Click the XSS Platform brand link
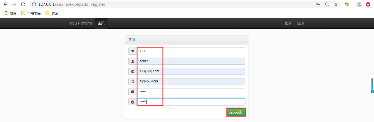 pos(81,23)
